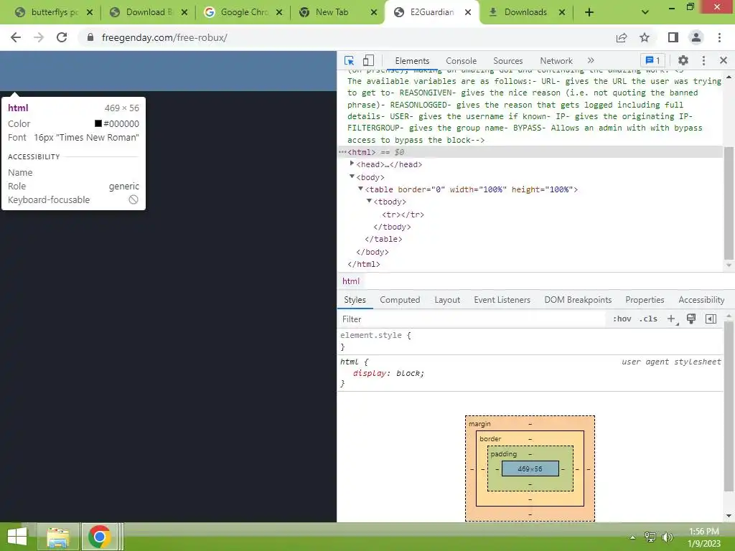The width and height of the screenshot is (735, 551).
Task: Expand the head element node
Action: 352,164
